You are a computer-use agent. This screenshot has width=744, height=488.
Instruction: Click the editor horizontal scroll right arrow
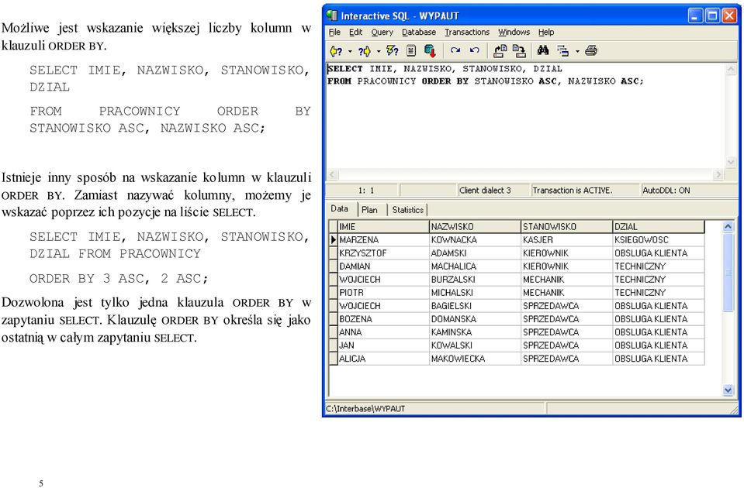[718, 174]
